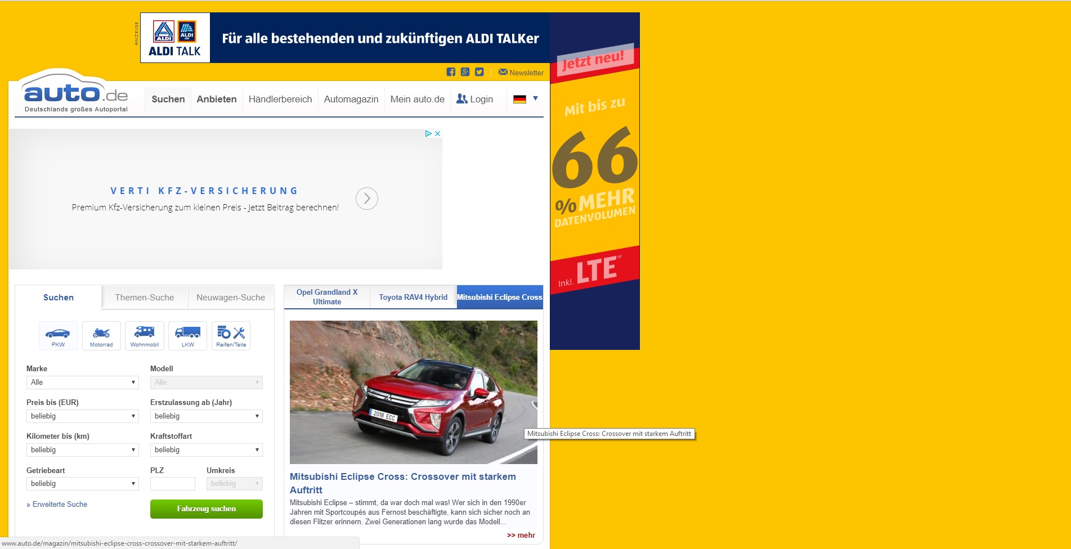Open the Preis bis (EUR) dropdown
This screenshot has height=549, width=1071.
[x=83, y=416]
